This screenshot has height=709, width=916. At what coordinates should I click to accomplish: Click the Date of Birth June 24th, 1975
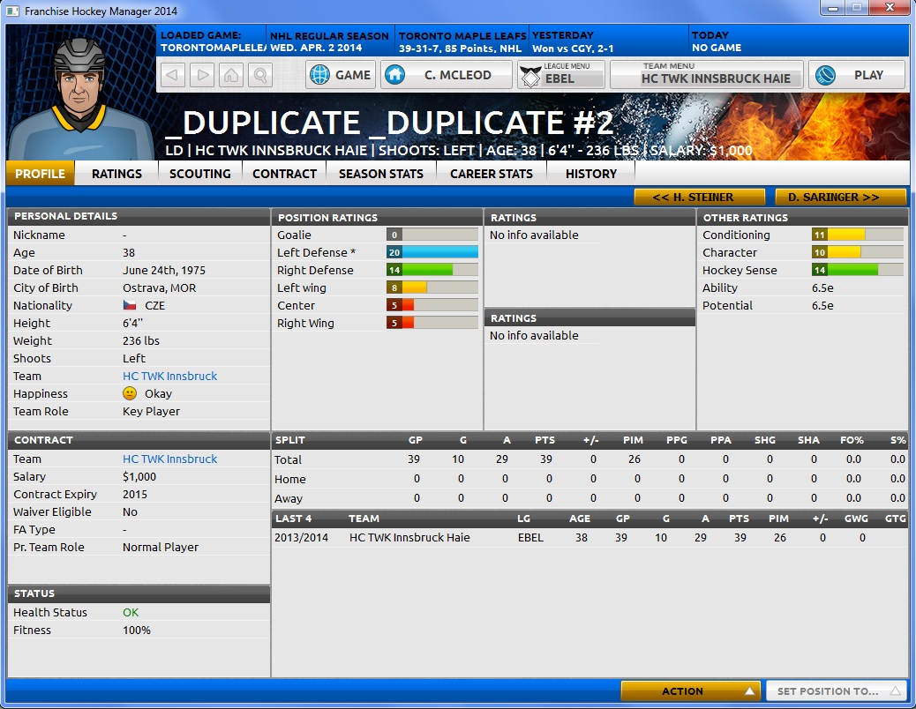click(x=164, y=270)
